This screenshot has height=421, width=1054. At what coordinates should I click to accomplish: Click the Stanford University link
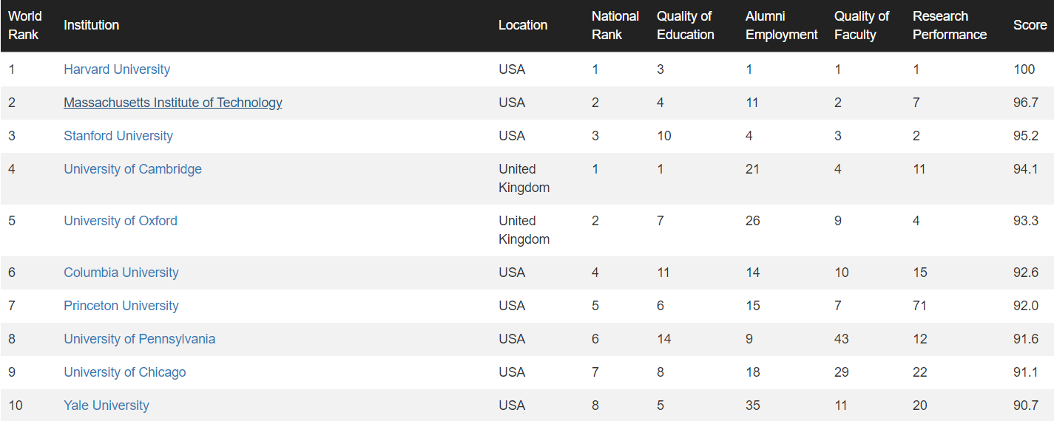(x=118, y=136)
